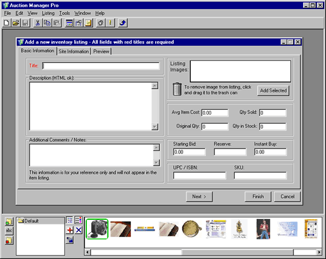This screenshot has height=259, width=326.
Task: Click the Qty Sold field
Action: pyautogui.click(x=272, y=113)
